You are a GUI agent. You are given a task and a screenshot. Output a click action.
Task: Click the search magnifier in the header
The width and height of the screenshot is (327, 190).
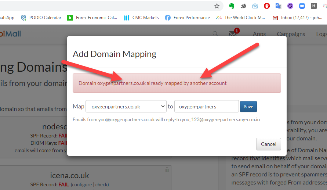coord(215,34)
